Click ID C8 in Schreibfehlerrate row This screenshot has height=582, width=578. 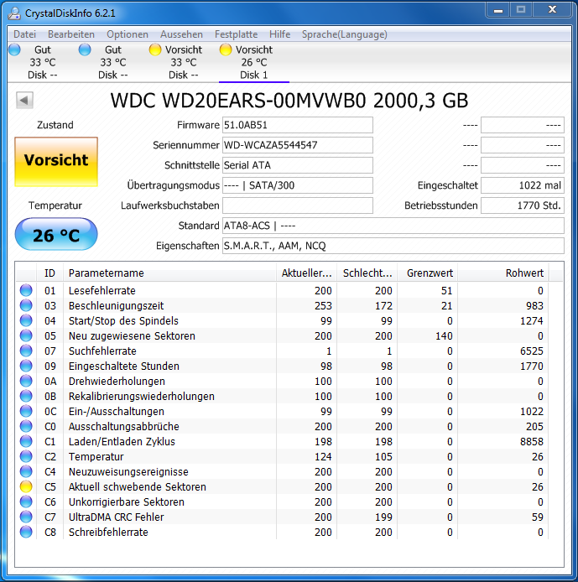50,533
